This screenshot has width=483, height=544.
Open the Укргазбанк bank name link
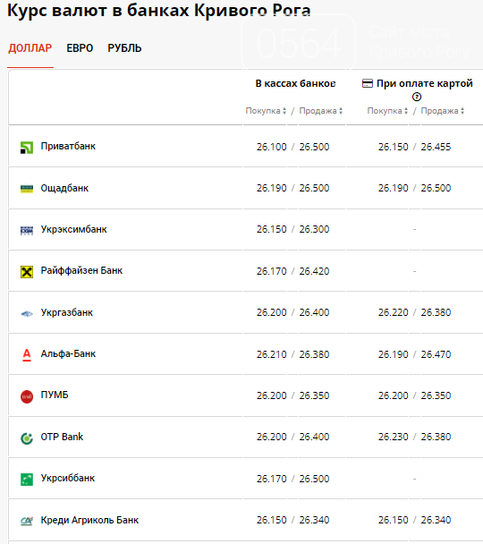point(66,312)
